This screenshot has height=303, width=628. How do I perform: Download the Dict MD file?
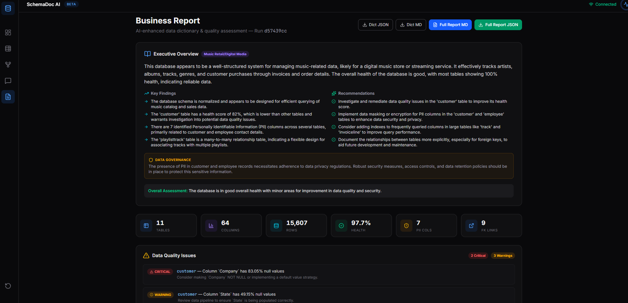[411, 25]
